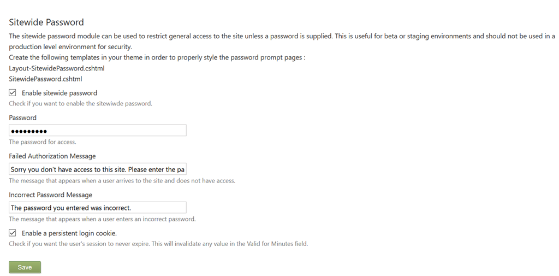The height and width of the screenshot is (276, 559).
Task: Click into the Failed Authorization Message field
Action: pos(98,169)
